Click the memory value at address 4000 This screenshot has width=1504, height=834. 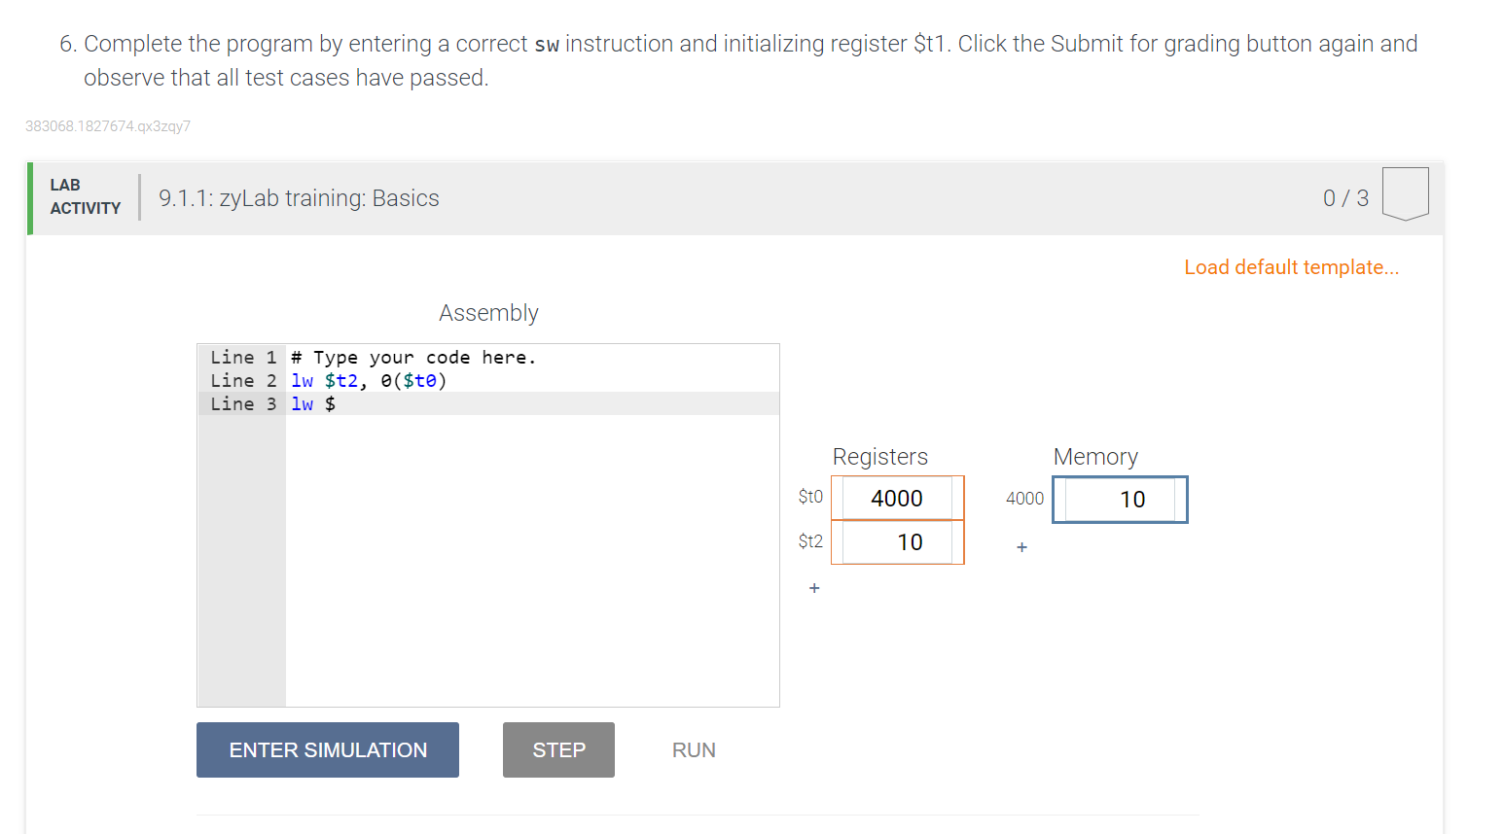tap(1119, 499)
